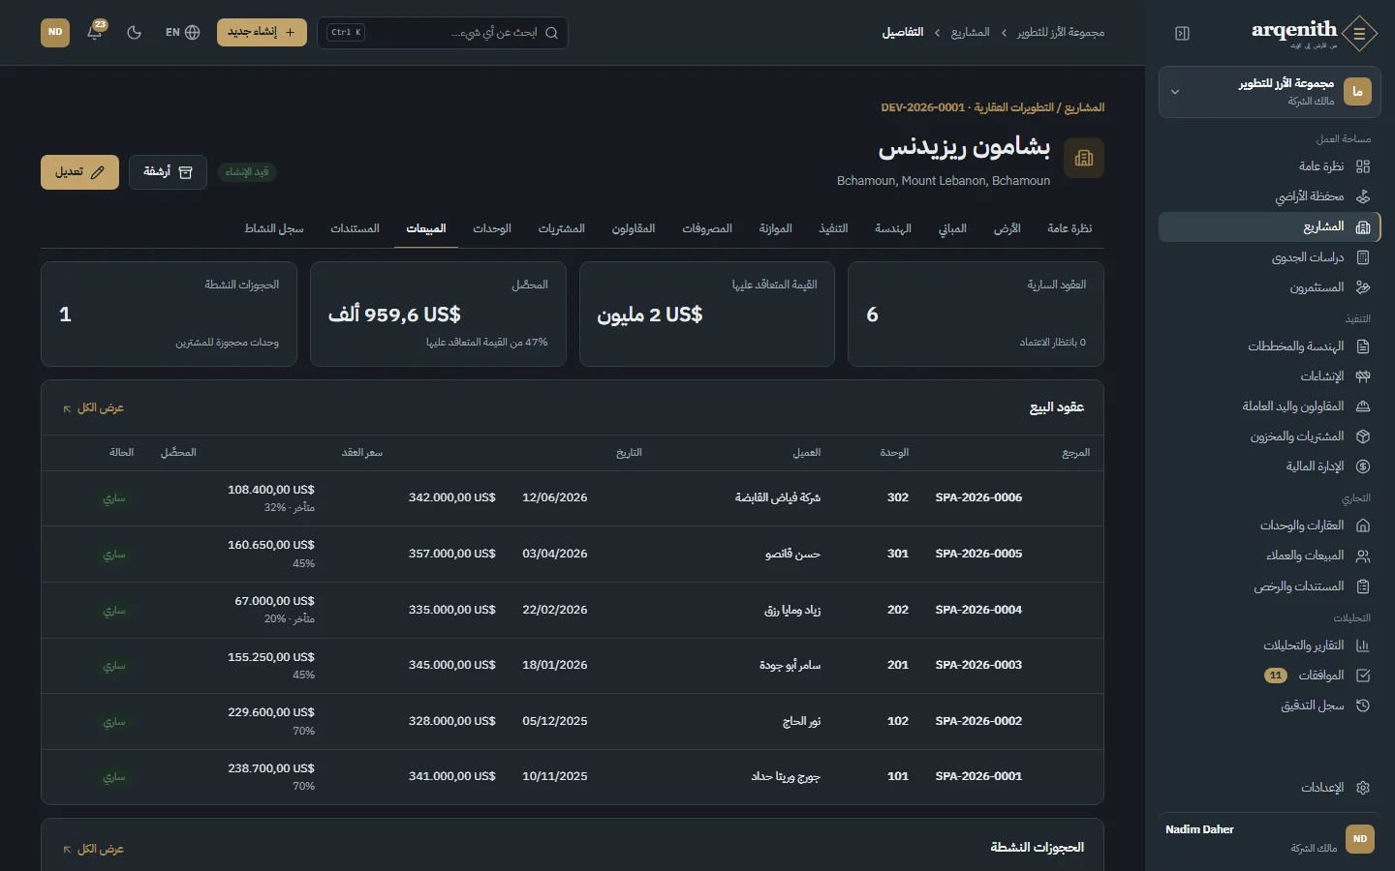This screenshot has width=1395, height=871.
Task: Open الموافقات with 11 badge
Action: pos(1270,676)
